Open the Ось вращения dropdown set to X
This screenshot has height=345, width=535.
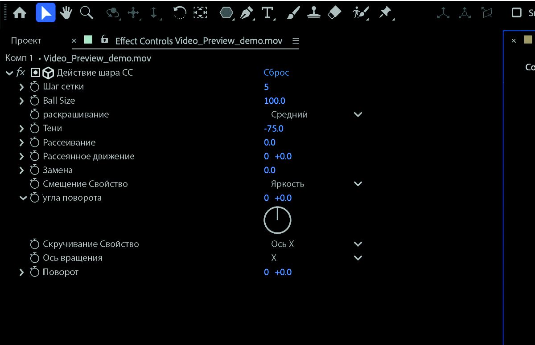(x=316, y=258)
